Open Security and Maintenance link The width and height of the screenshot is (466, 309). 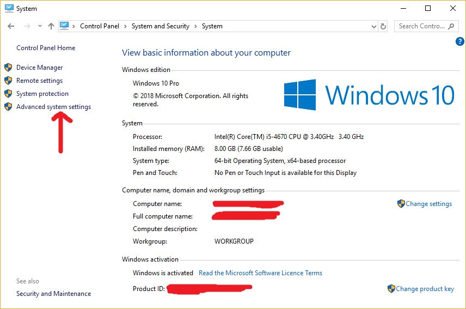pyautogui.click(x=53, y=294)
